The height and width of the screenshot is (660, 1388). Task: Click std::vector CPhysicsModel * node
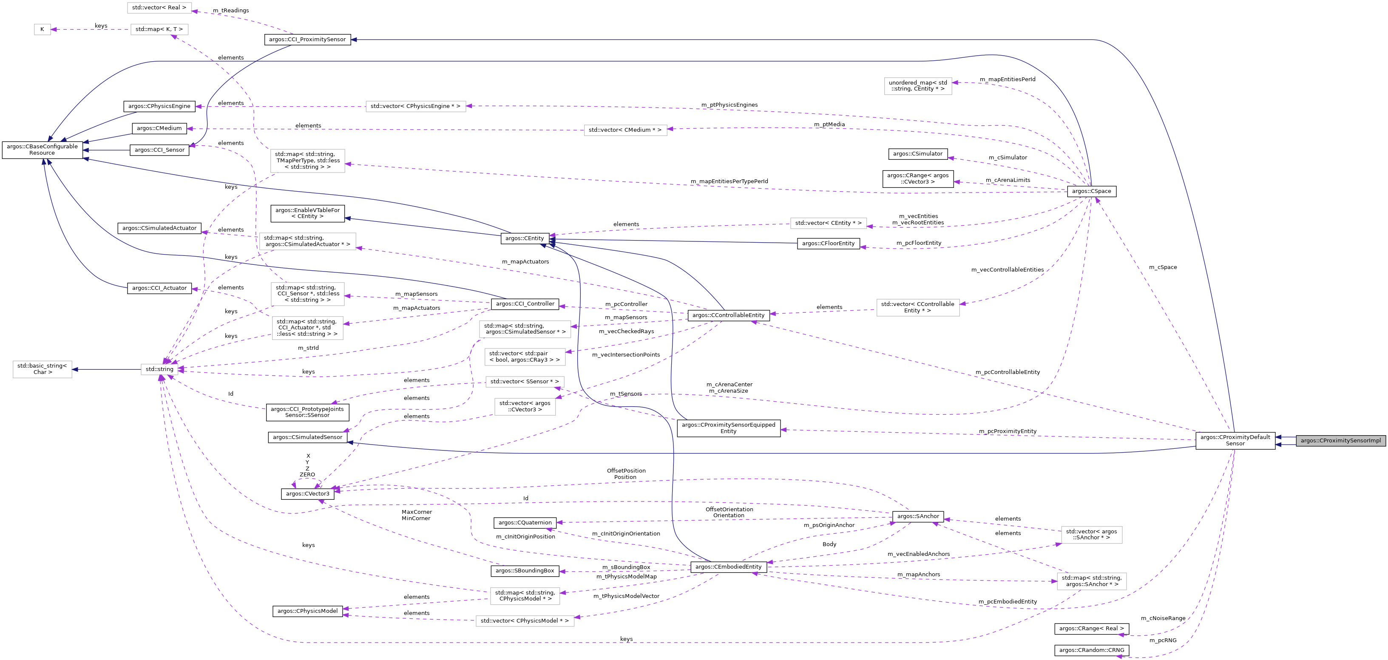(525, 621)
